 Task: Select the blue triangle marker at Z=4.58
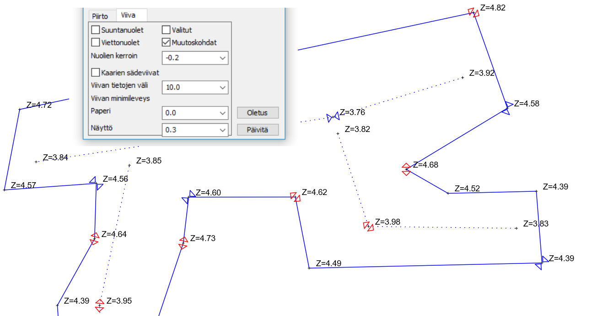tap(507, 107)
